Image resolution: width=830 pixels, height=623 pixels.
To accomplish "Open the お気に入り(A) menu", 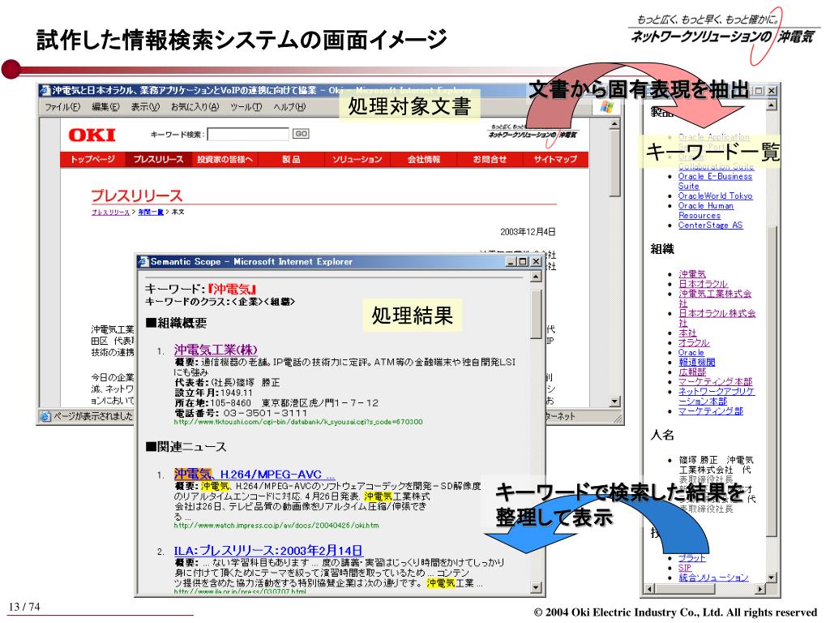I will (195, 107).
